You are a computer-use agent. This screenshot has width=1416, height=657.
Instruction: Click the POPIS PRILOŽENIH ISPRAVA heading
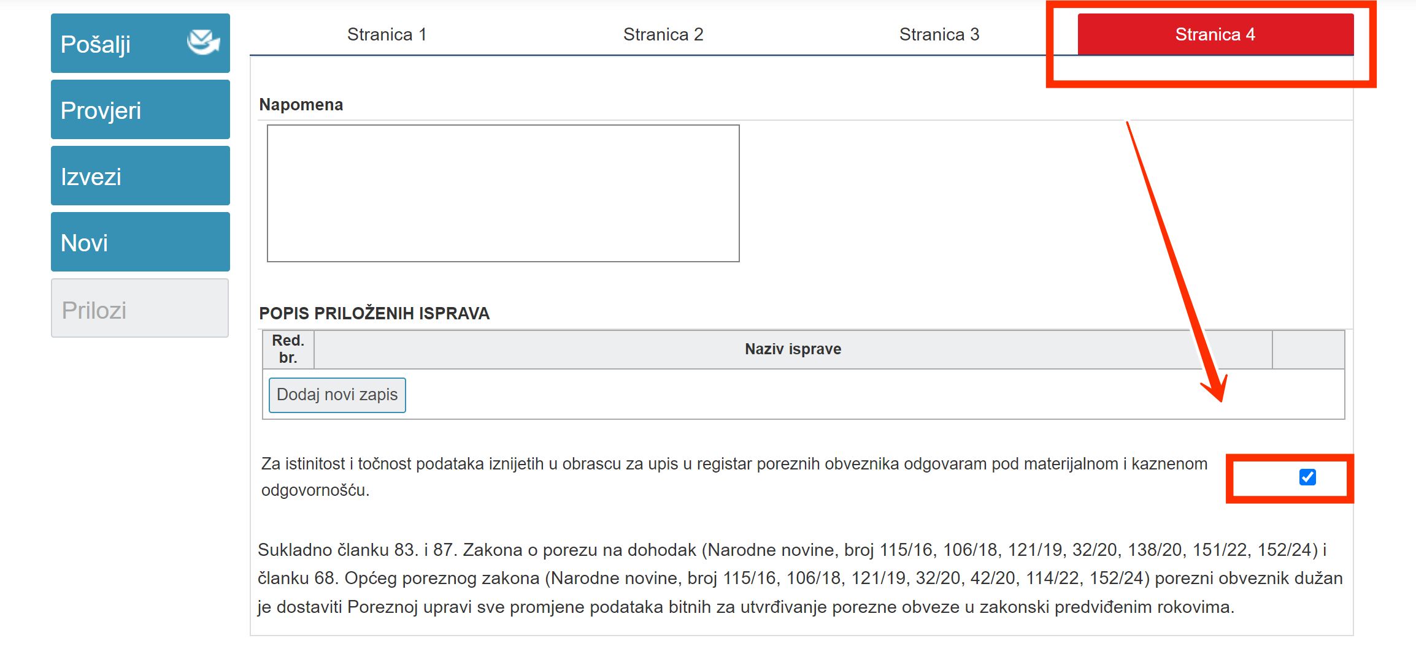pyautogui.click(x=374, y=313)
